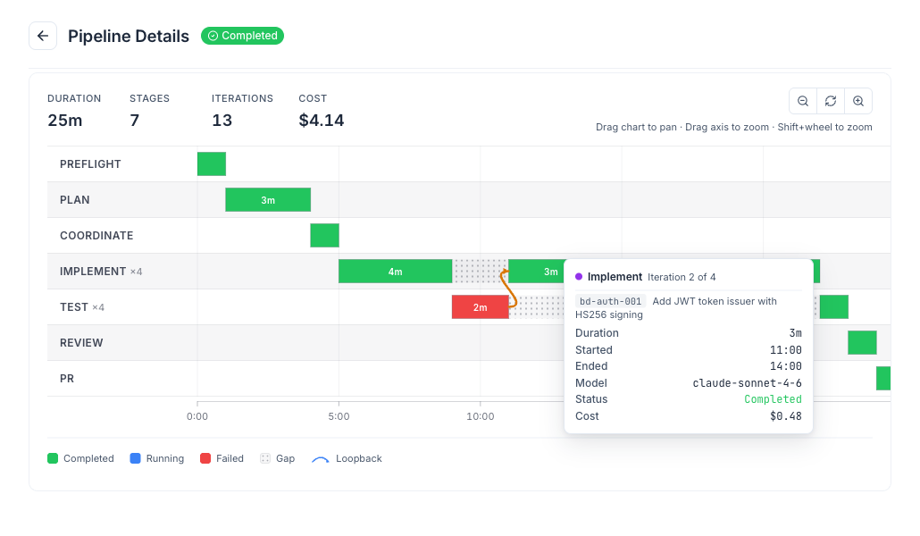Image resolution: width=920 pixels, height=536 pixels.
Task: Click the PREFLIGHT row label
Action: click(90, 163)
